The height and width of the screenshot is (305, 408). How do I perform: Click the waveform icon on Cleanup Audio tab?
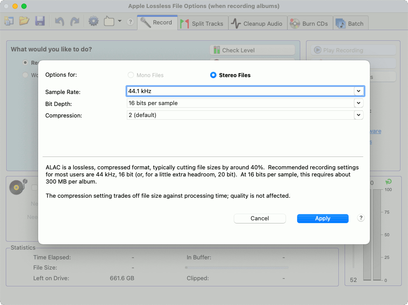(x=236, y=23)
